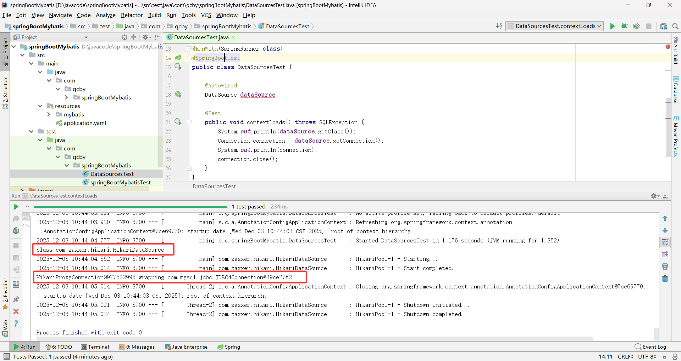The image size is (681, 361).
Task: Open the Favorites side tool window
Action: point(5,293)
